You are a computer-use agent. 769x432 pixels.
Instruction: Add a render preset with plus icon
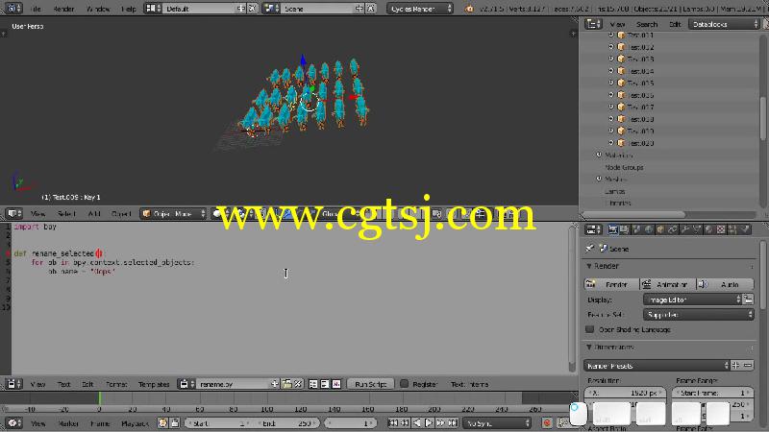(735, 366)
